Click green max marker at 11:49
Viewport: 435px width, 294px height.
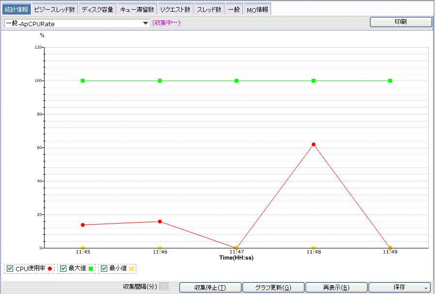point(390,81)
